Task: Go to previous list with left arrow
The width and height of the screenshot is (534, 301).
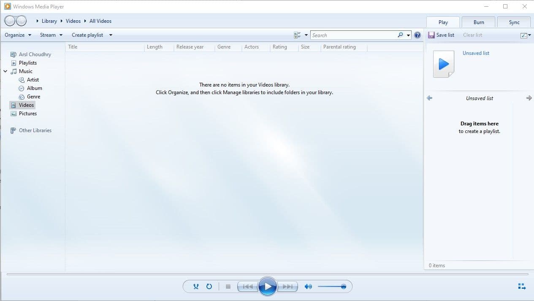Action: coord(430,98)
